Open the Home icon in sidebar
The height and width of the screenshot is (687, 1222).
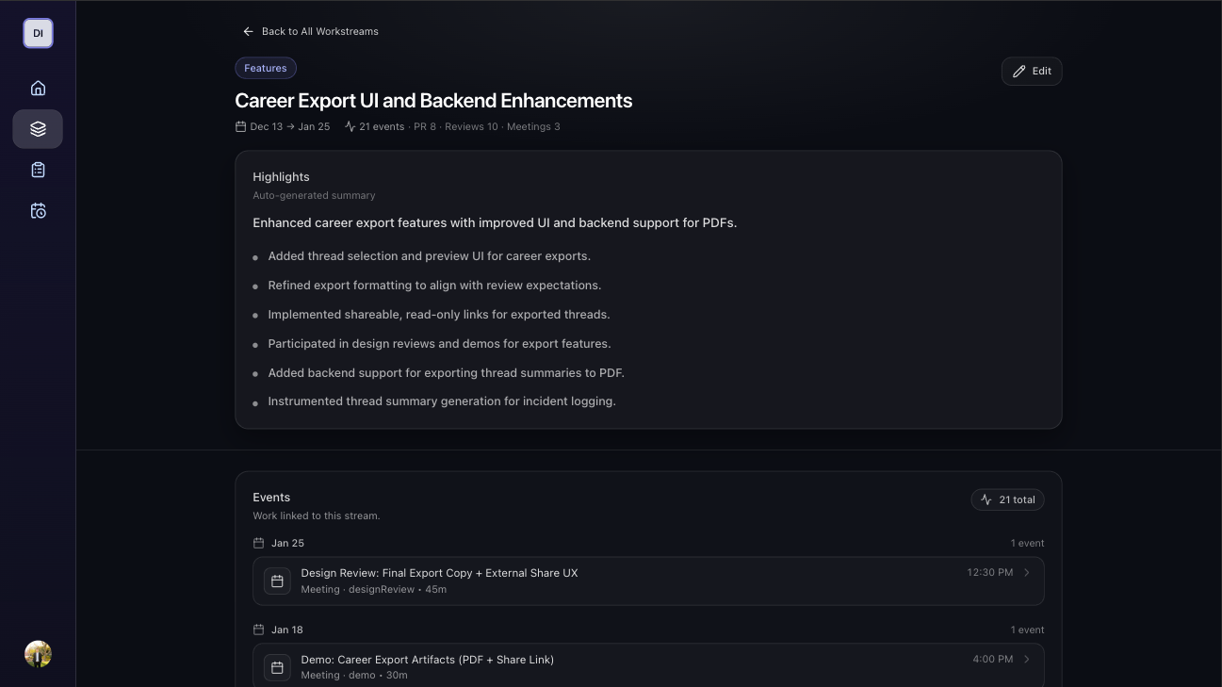[38, 88]
